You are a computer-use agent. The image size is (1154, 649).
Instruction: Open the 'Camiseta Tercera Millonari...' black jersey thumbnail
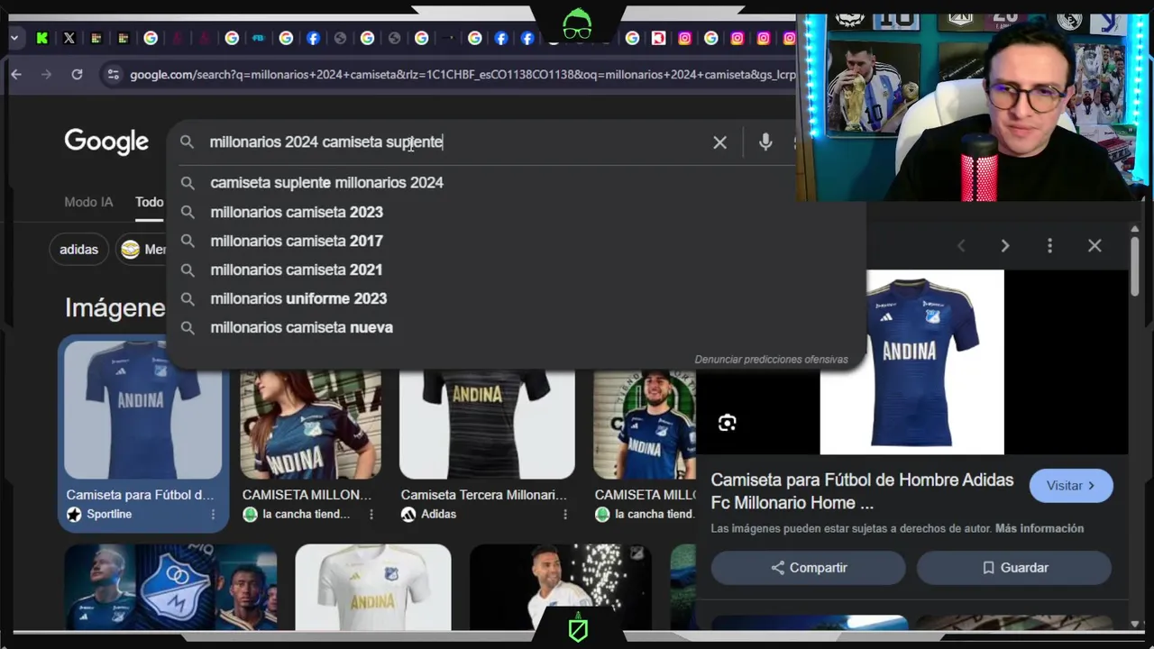click(x=487, y=424)
